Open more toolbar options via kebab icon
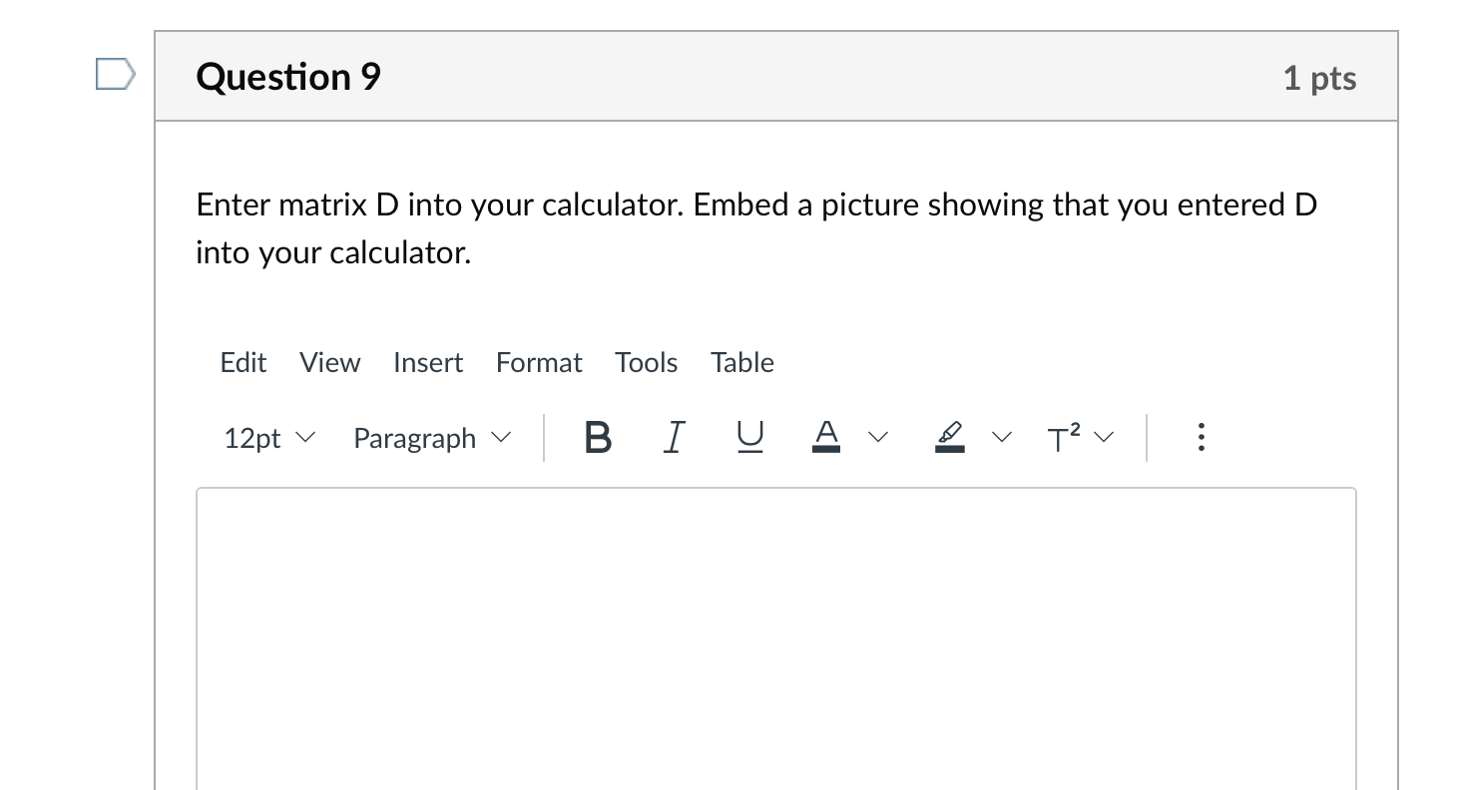 1201,437
